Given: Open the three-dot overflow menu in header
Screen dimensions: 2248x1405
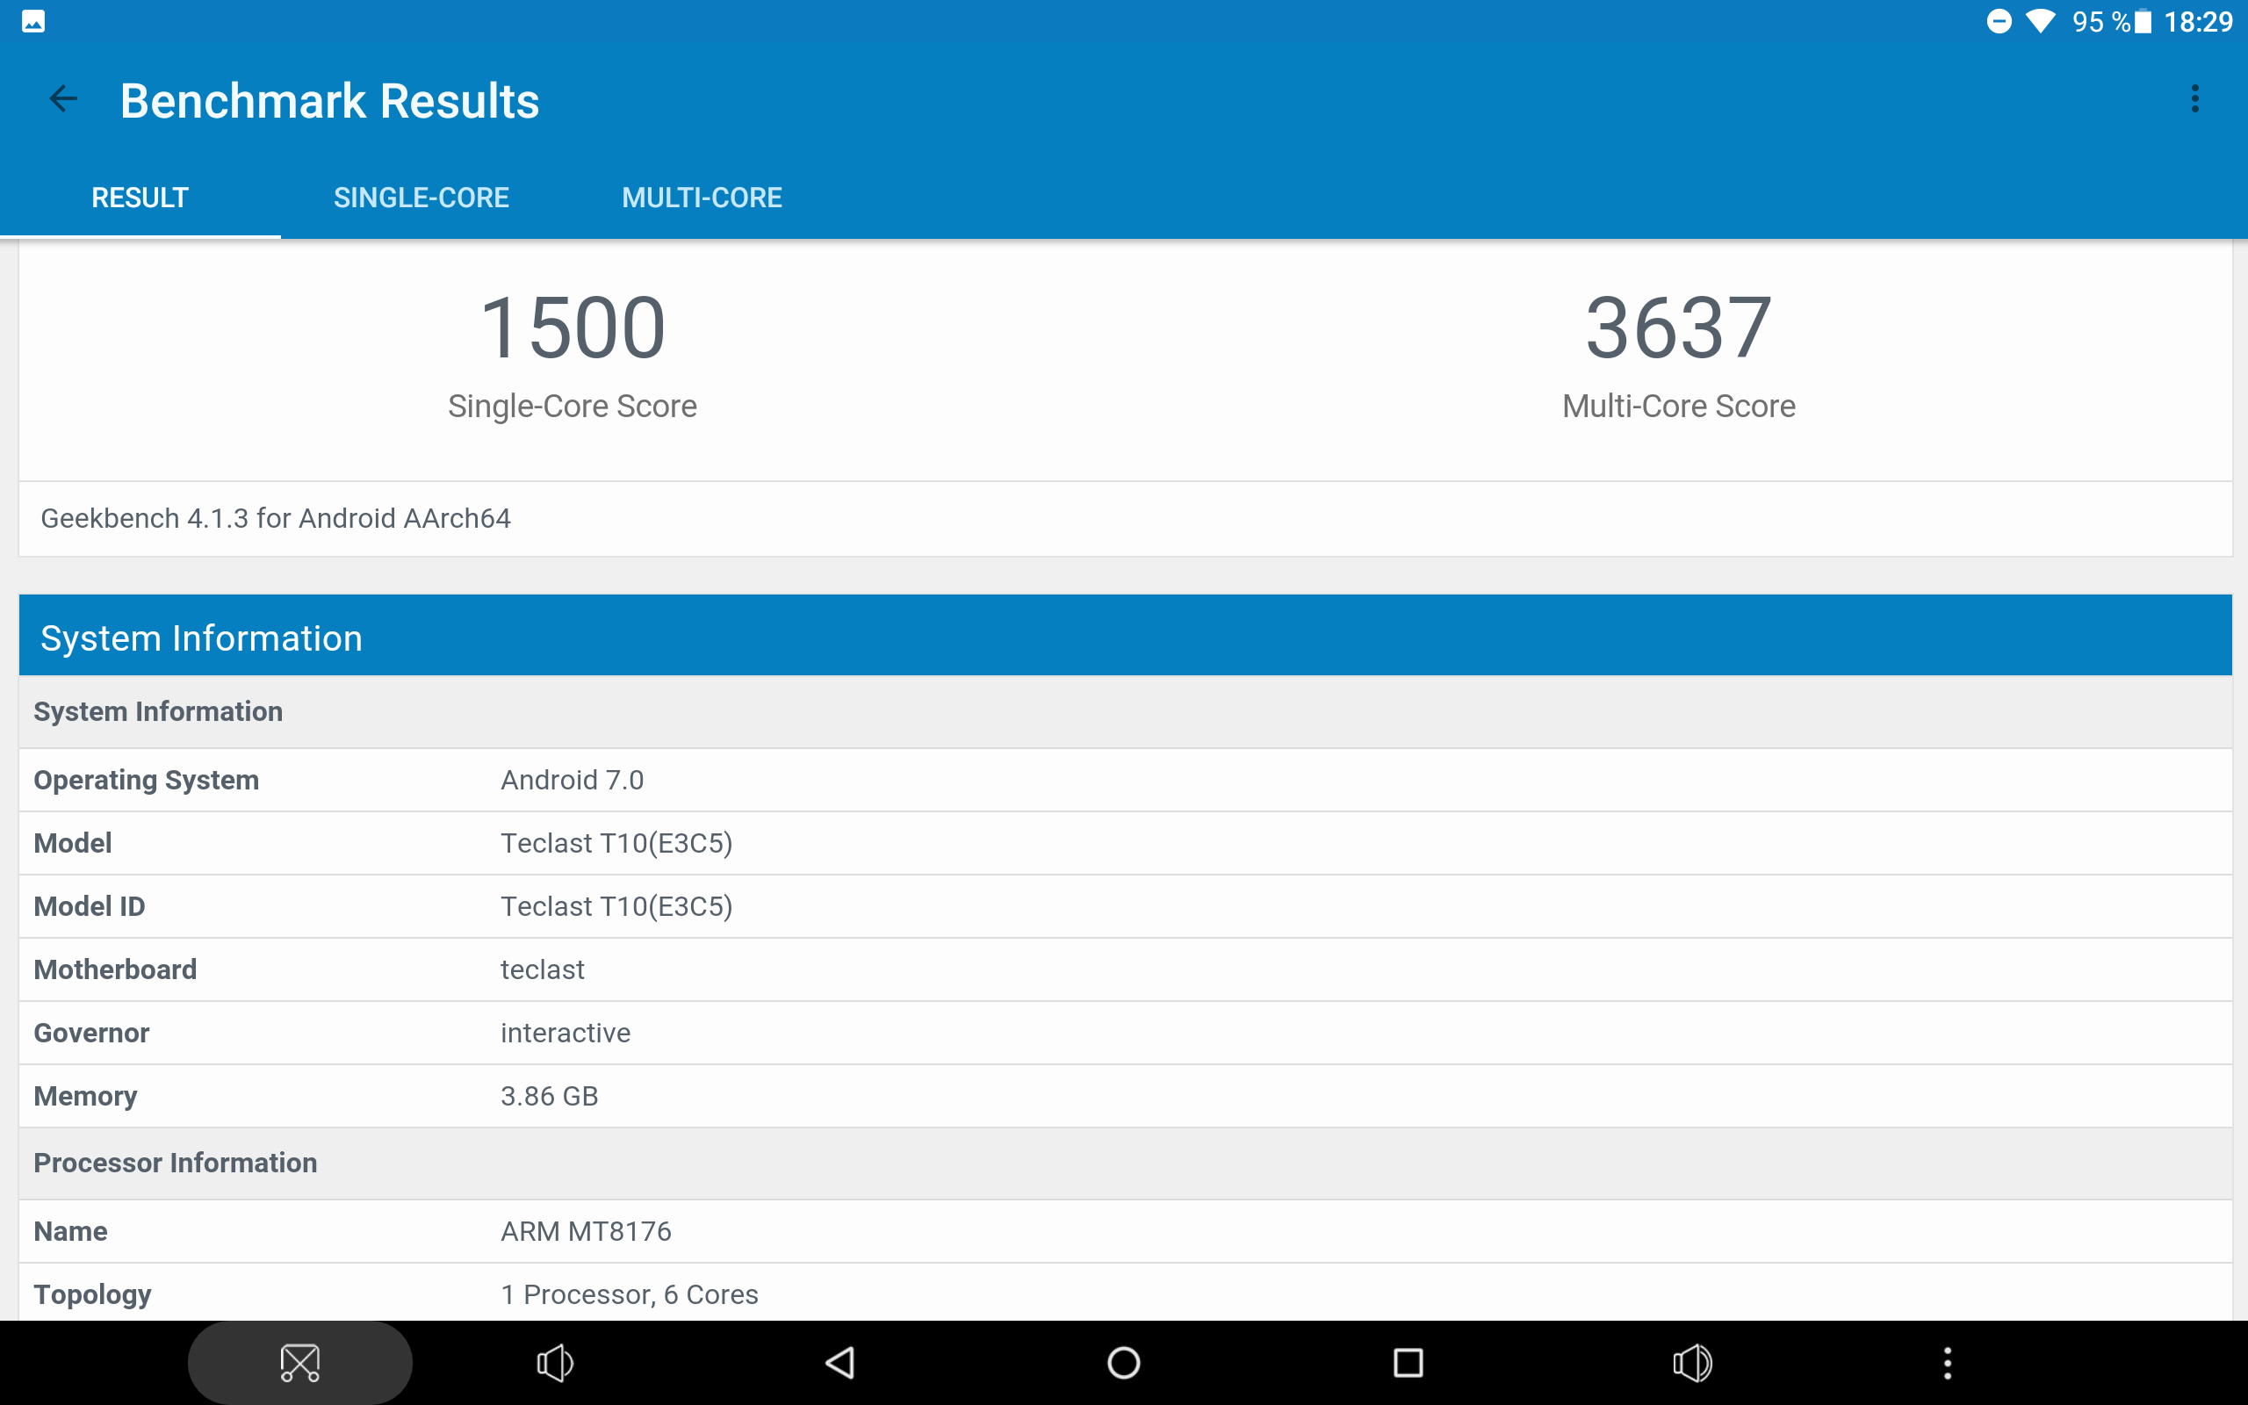Looking at the screenshot, I should (x=2194, y=98).
